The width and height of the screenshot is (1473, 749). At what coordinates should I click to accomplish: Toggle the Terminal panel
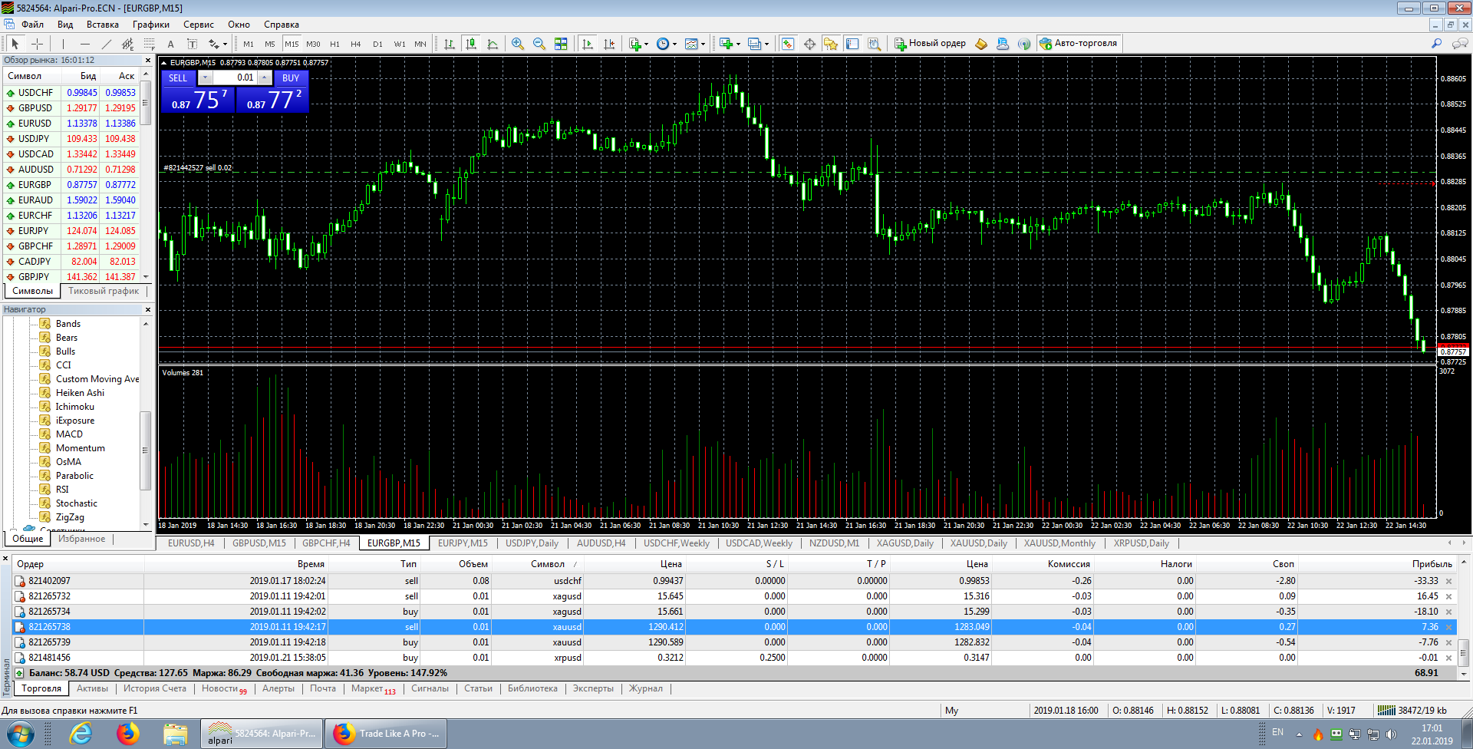[x=852, y=44]
